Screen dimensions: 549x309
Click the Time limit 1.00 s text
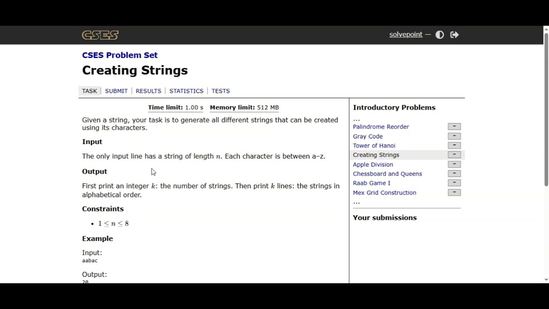(175, 107)
